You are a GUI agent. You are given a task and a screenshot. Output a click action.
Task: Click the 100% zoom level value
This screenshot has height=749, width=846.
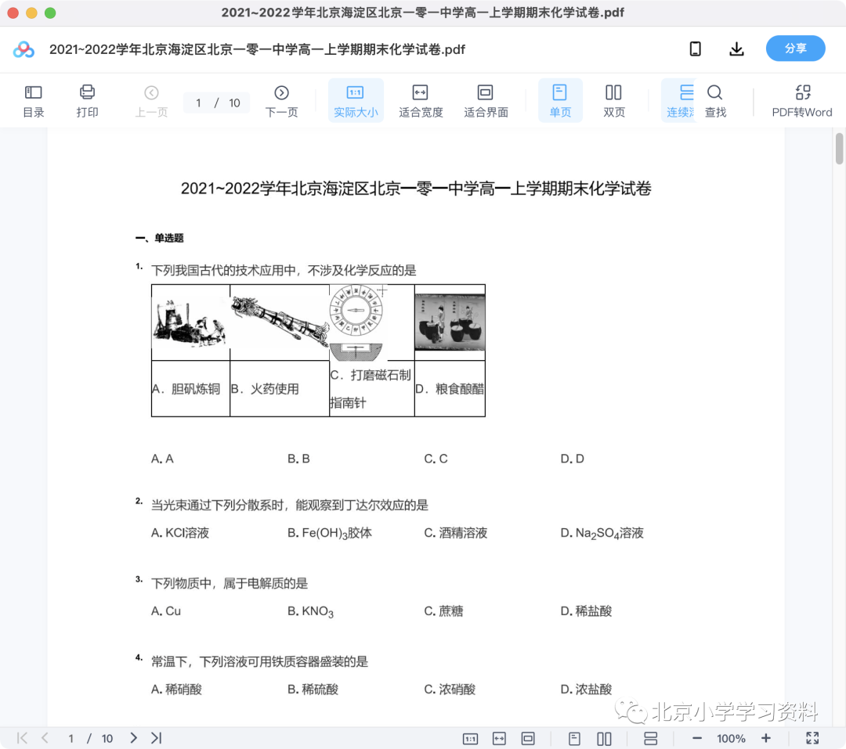[x=731, y=739]
